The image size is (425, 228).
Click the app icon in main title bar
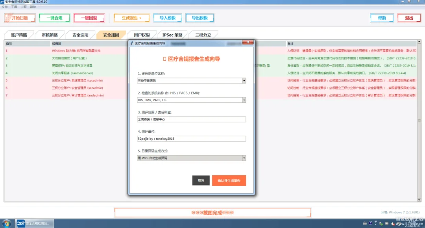point(2,2)
